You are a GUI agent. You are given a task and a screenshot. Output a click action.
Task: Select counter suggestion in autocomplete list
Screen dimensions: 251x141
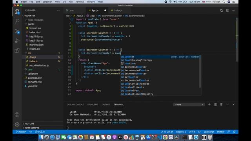coord(160,57)
